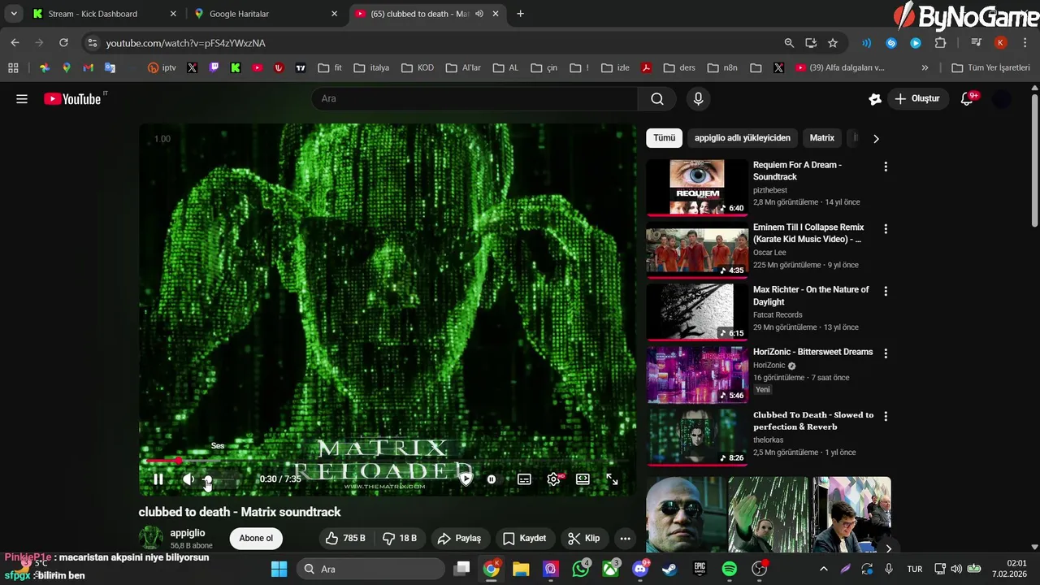The image size is (1040, 585).
Task: Start voice search with the microphone
Action: pos(698,99)
